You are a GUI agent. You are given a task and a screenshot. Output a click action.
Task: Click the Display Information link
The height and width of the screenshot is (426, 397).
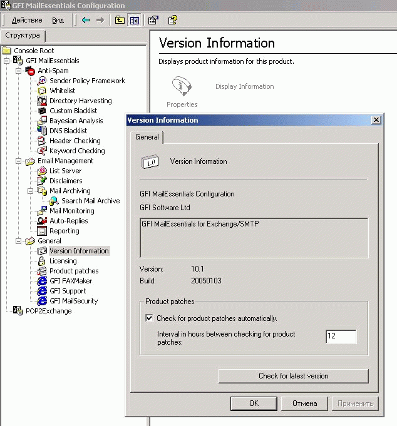245,86
